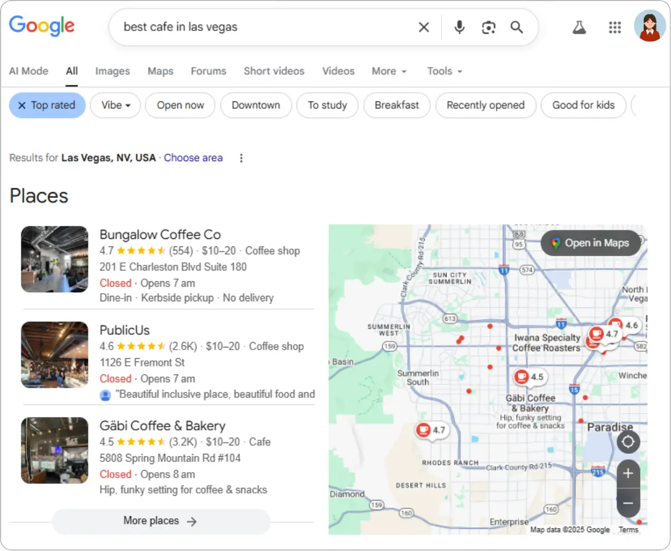The height and width of the screenshot is (551, 671).
Task: Switch to the Images tab
Action: point(112,71)
